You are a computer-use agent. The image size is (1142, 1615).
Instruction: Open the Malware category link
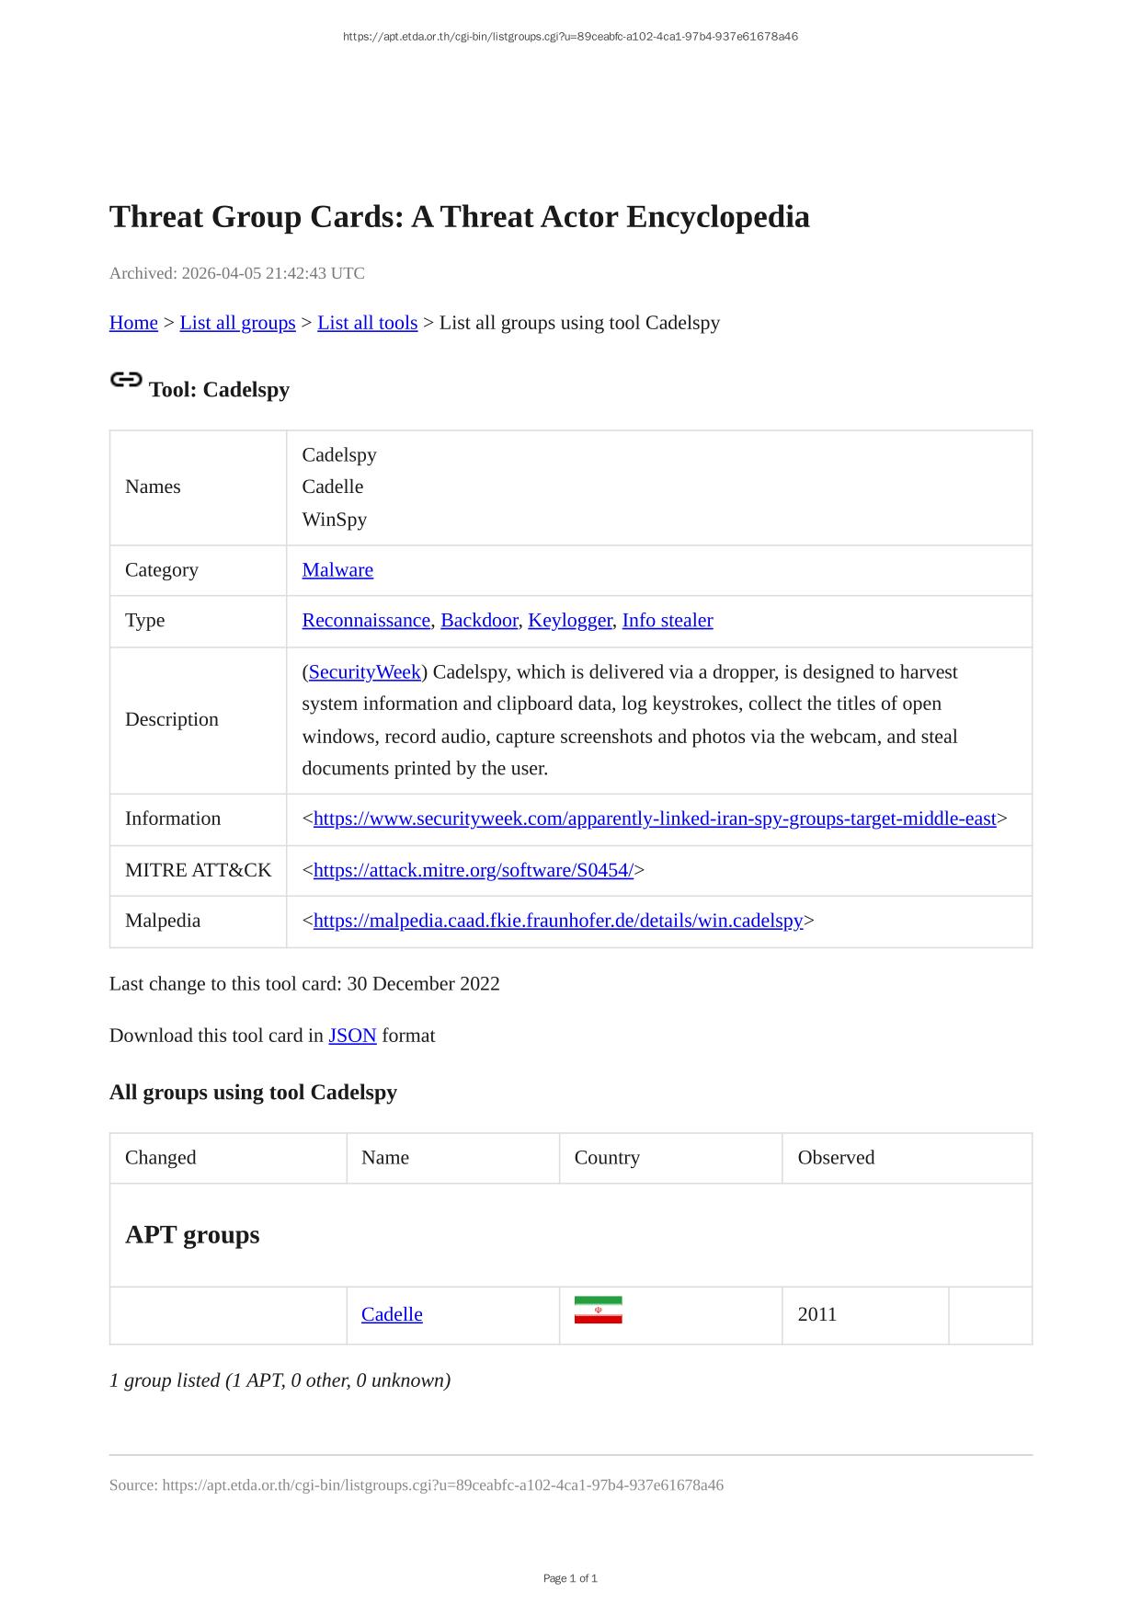337,570
